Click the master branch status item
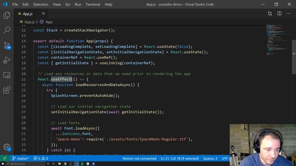Image resolution: width=296 pixels, height=166 pixels. [20, 159]
